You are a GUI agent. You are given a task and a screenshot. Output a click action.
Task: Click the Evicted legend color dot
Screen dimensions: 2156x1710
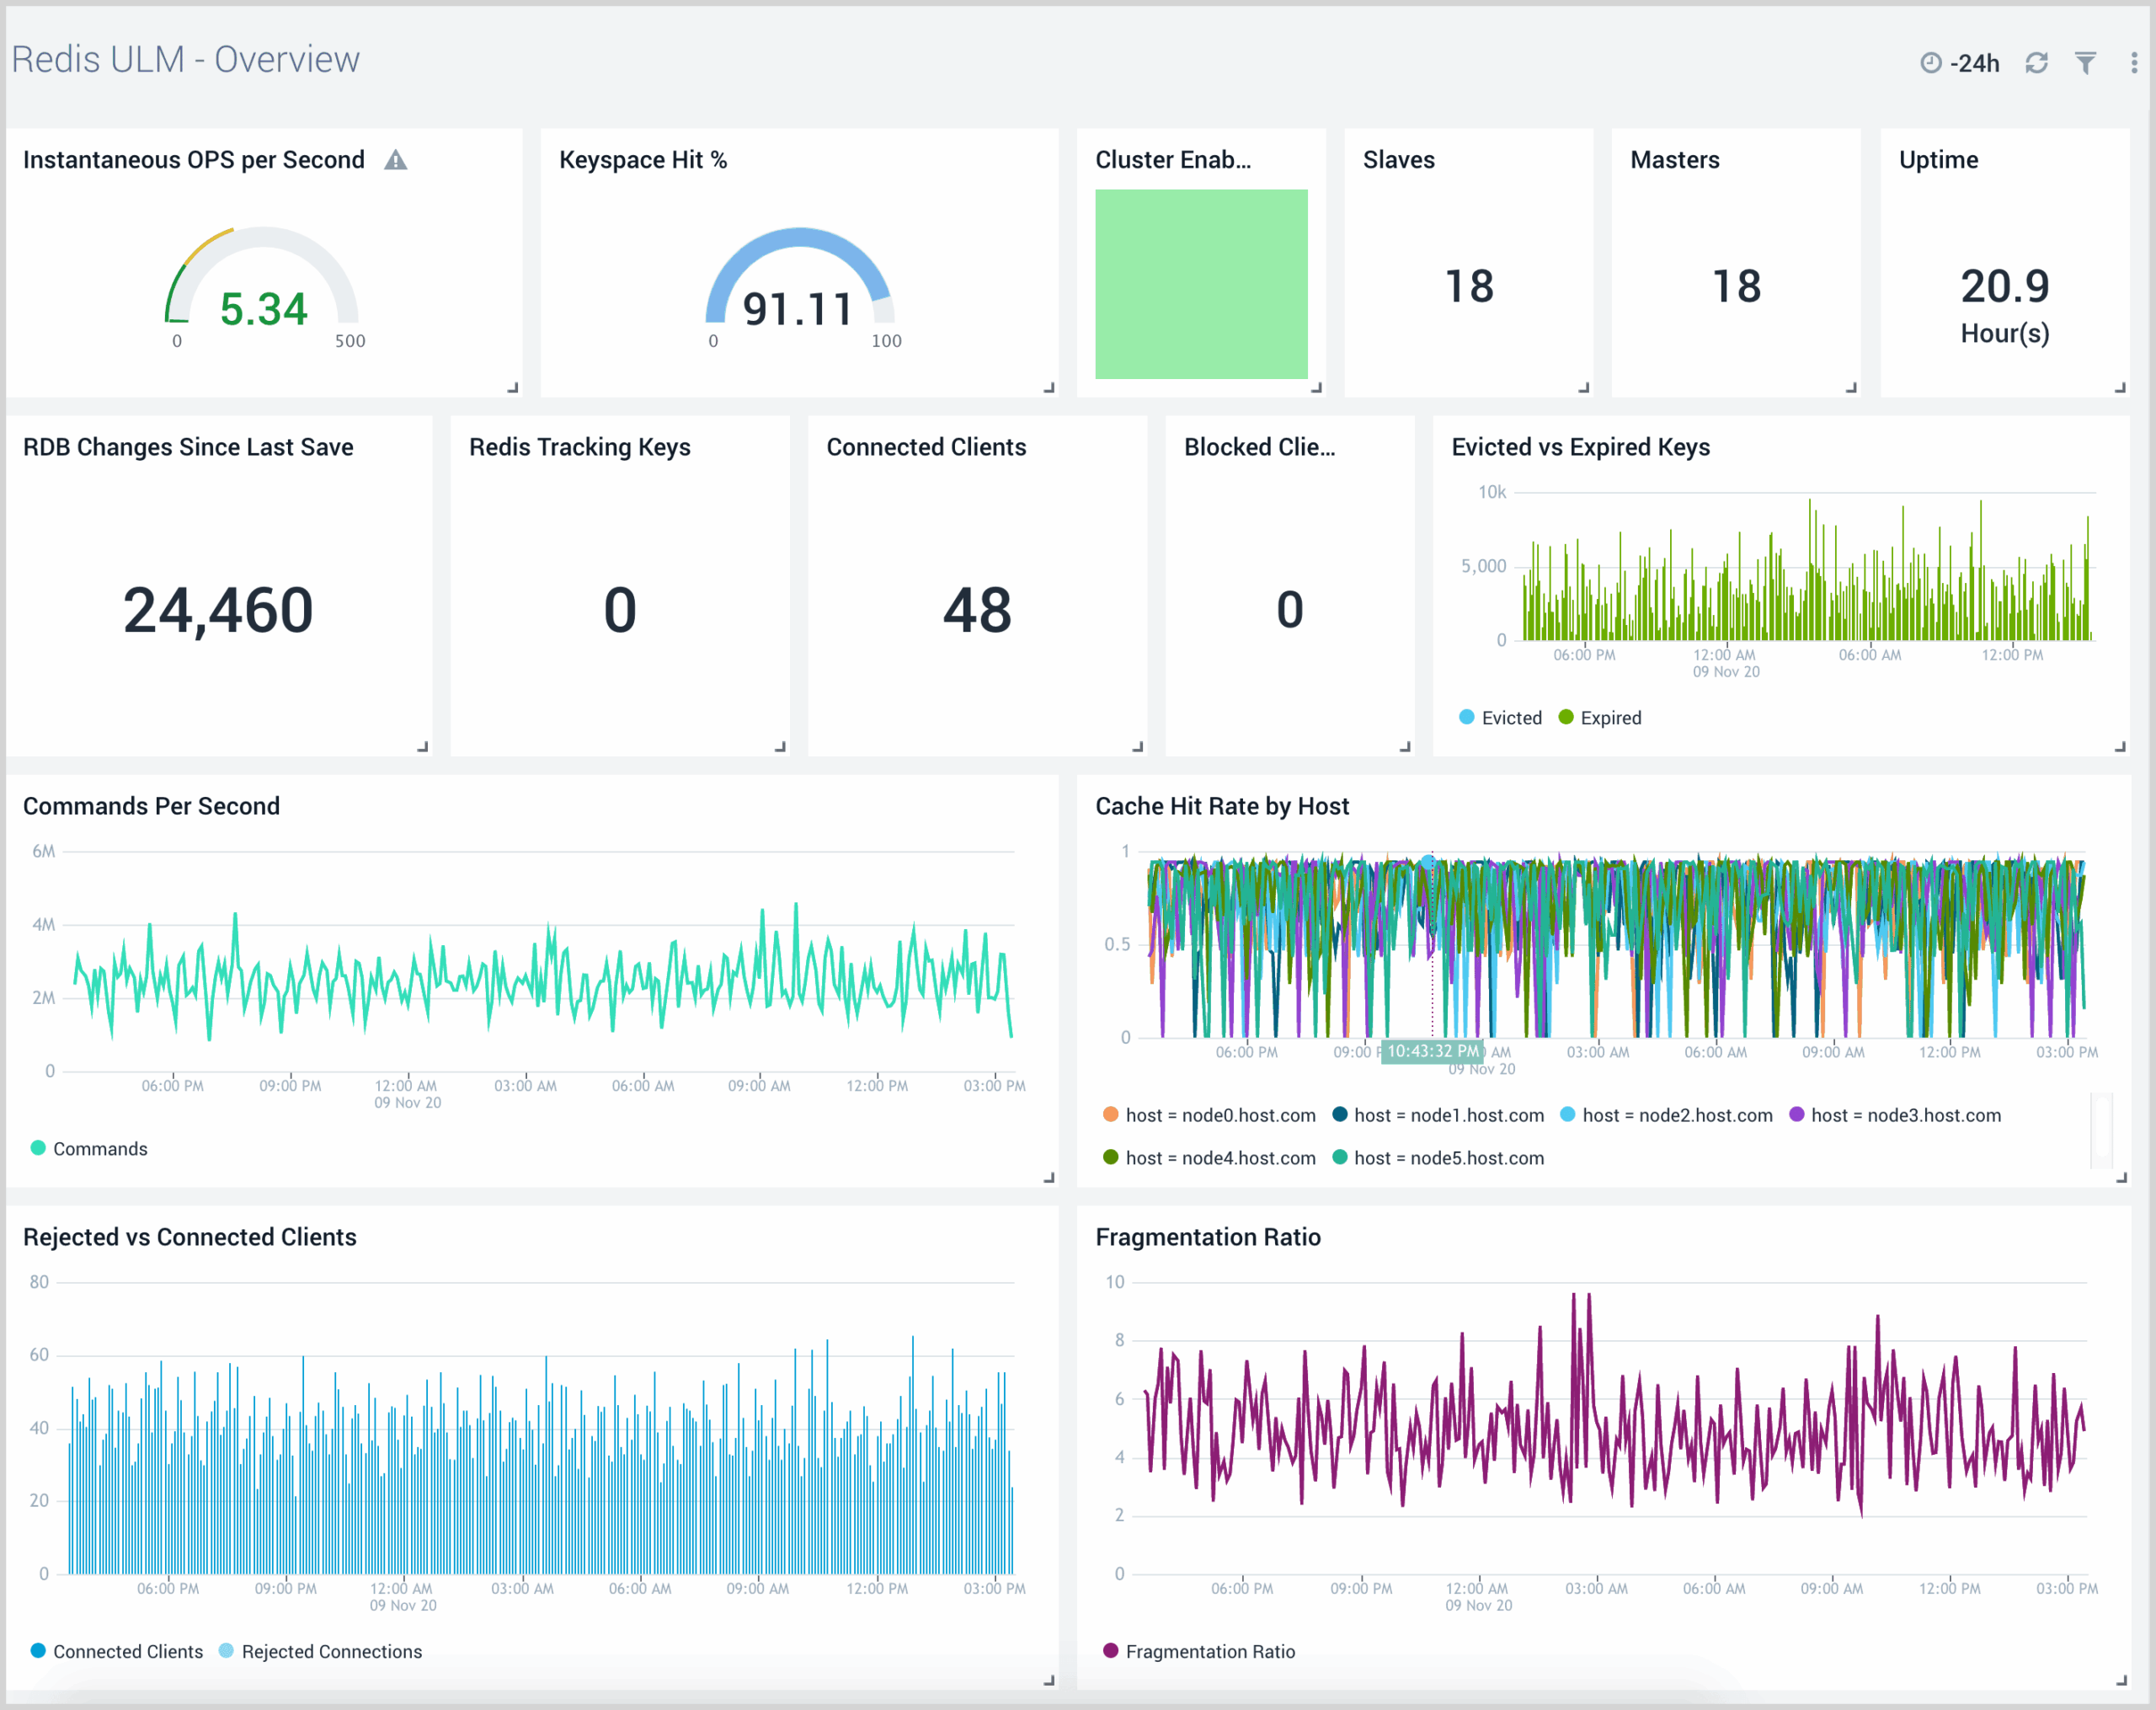point(1466,717)
